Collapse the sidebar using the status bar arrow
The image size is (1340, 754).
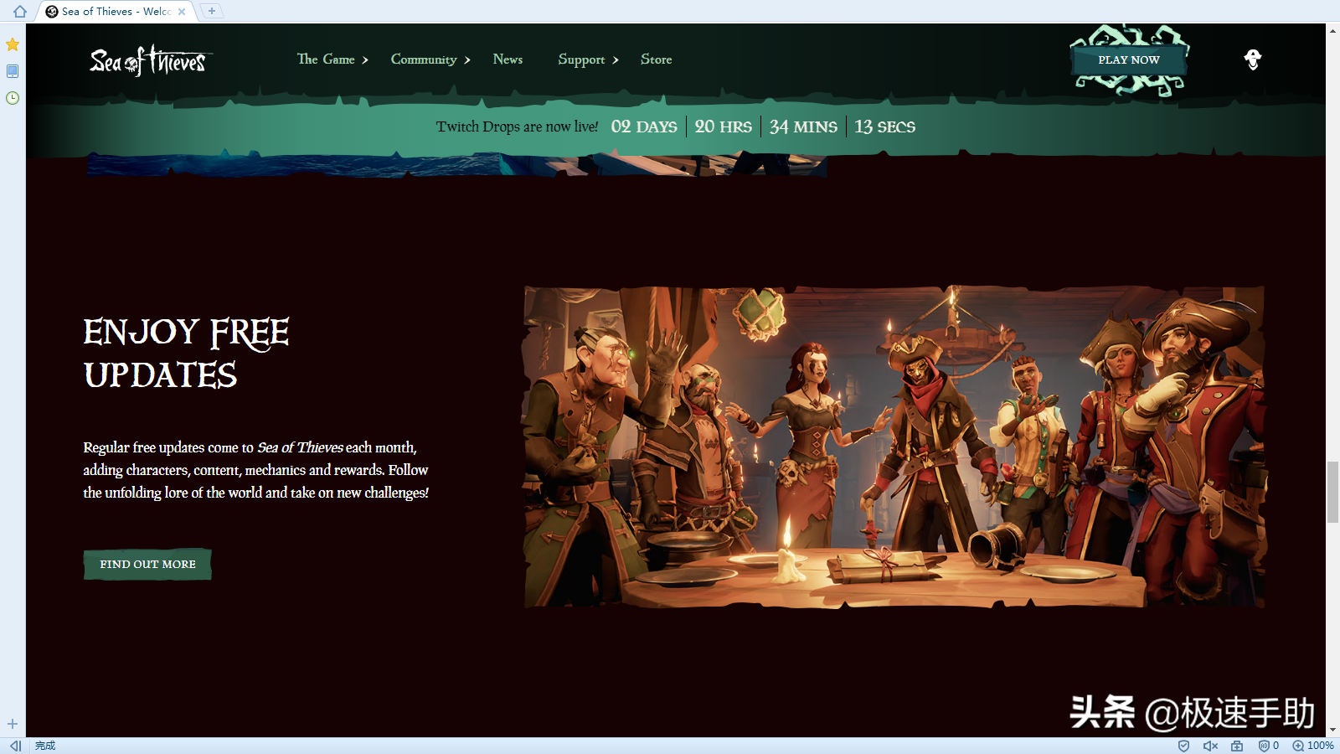[x=15, y=746]
